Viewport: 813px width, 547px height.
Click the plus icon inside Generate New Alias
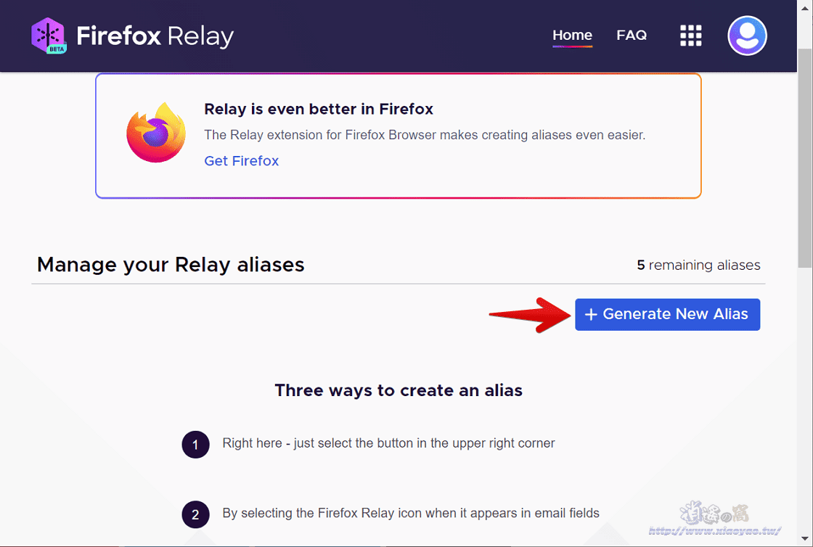pos(590,314)
